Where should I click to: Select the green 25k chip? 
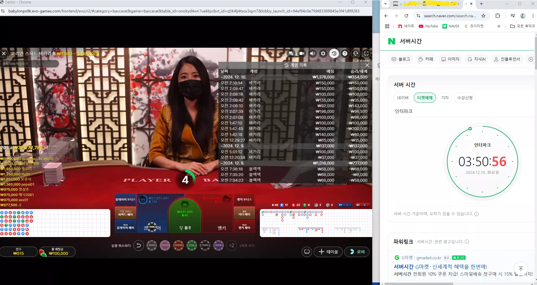pos(192,245)
